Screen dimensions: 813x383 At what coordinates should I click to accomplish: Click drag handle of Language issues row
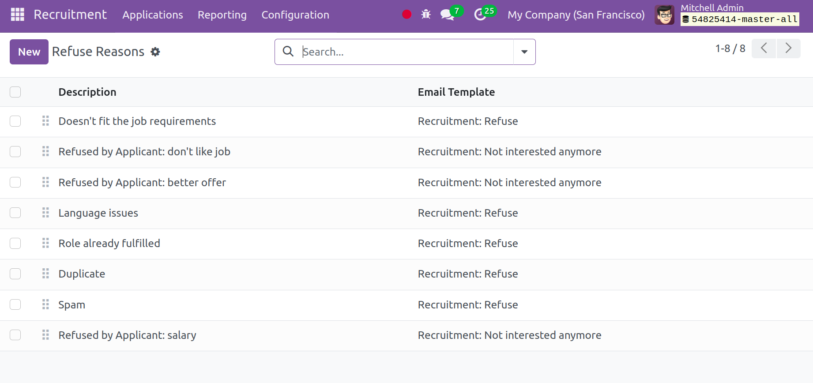point(45,213)
